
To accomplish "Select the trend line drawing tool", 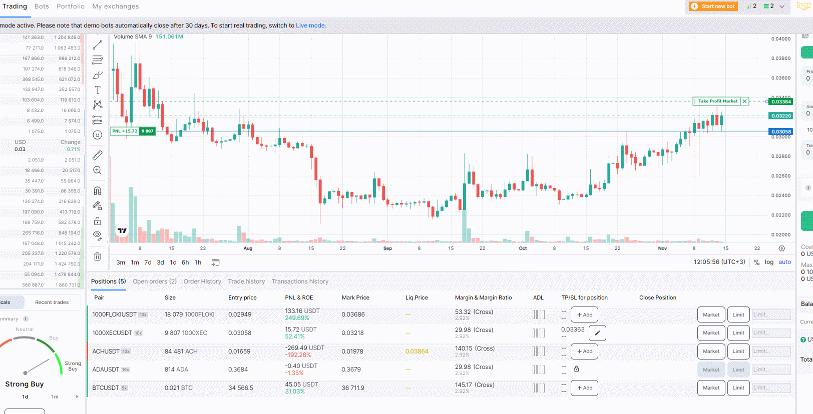I will [x=98, y=45].
